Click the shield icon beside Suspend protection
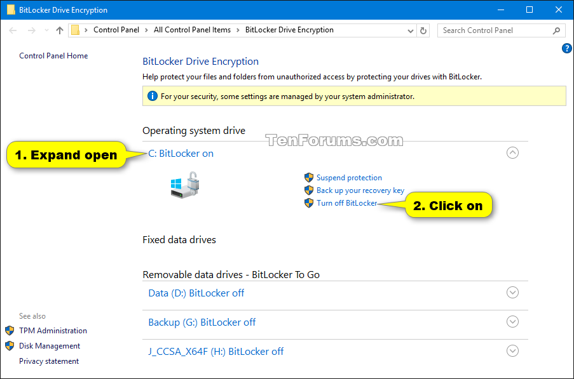 click(309, 178)
